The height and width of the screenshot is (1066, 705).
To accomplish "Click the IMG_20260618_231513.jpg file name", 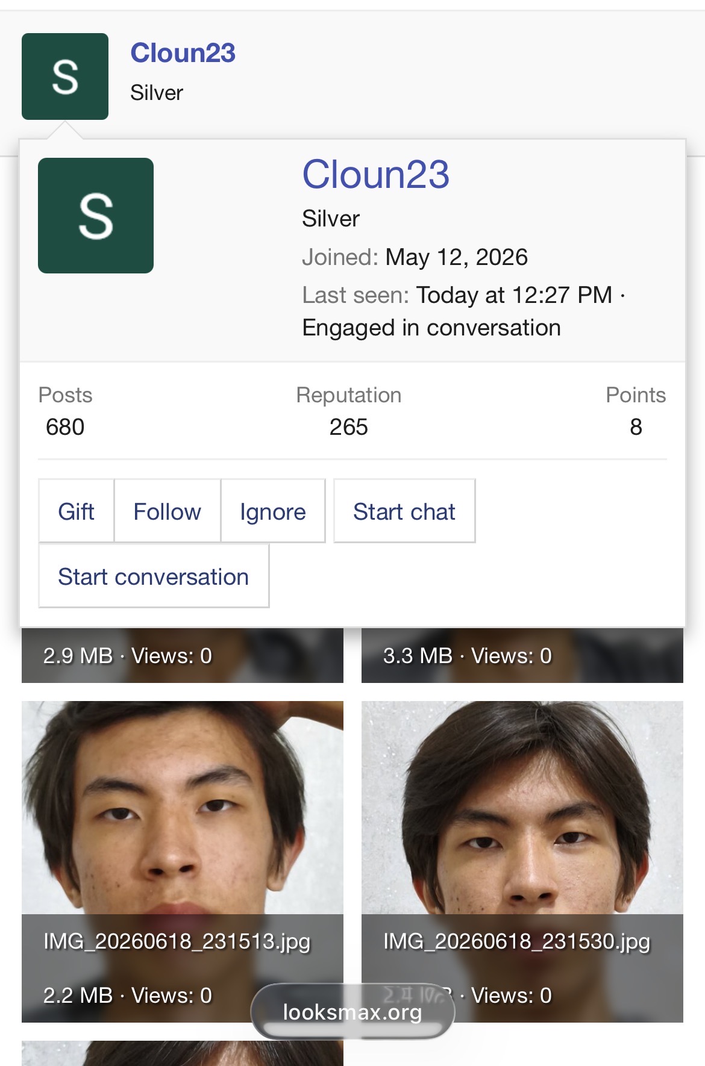I will pos(177,941).
